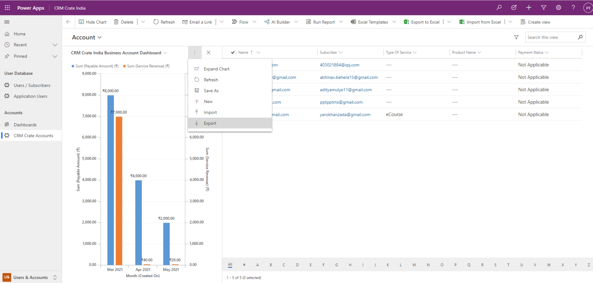593x283 pixels.
Task: Select all records using the header checkbox
Action: (232, 52)
